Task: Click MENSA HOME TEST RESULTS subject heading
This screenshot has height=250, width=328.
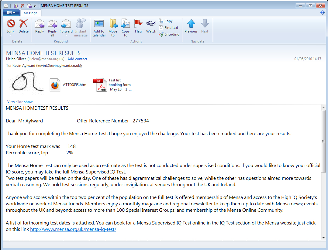Action: click(43, 53)
